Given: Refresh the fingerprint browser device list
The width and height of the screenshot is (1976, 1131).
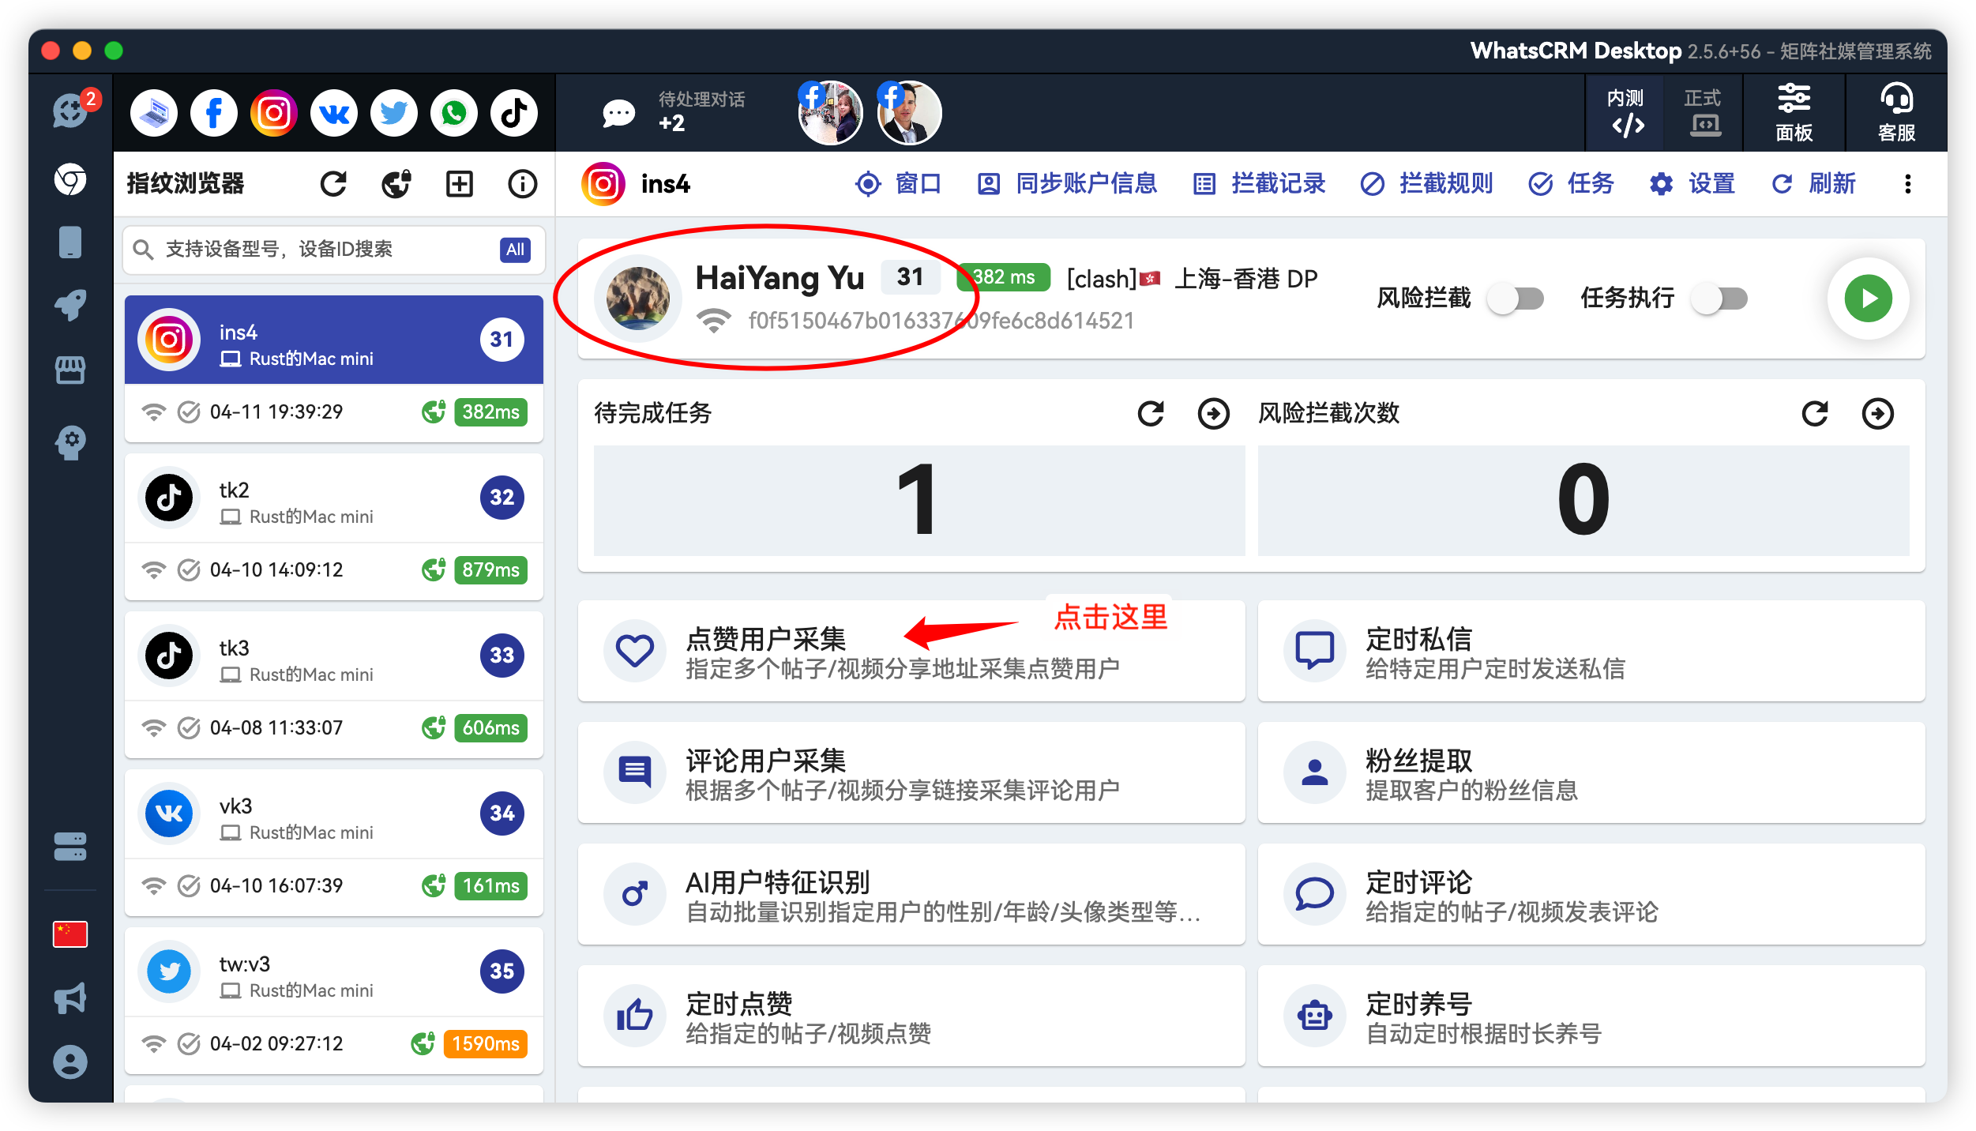Looking at the screenshot, I should (x=333, y=183).
